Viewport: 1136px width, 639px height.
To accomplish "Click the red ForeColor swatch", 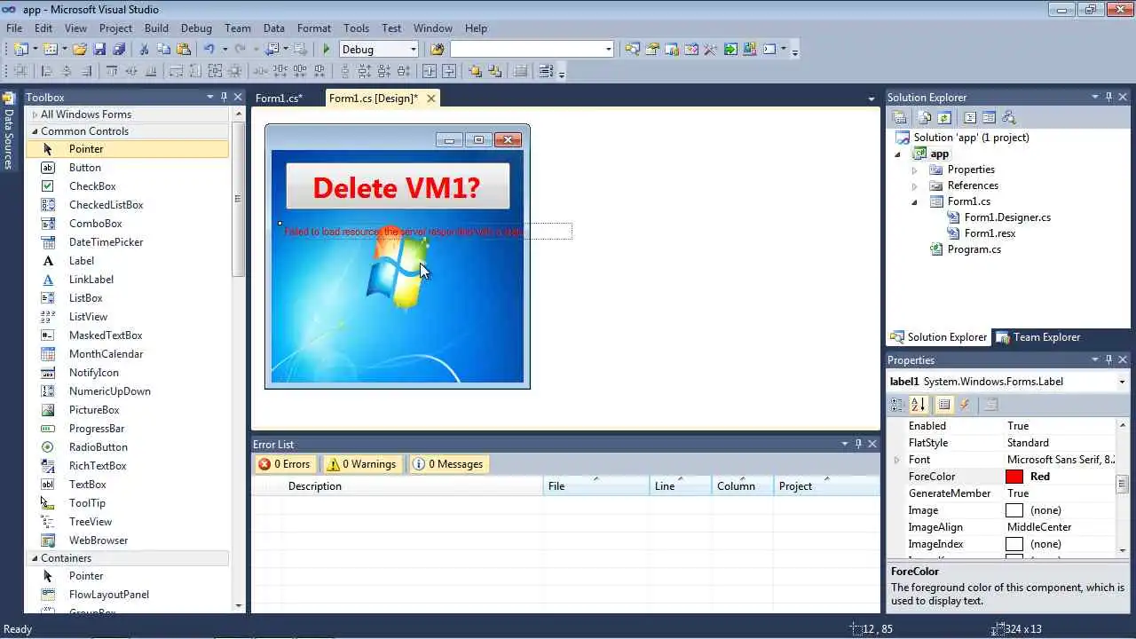I will 1014,477.
